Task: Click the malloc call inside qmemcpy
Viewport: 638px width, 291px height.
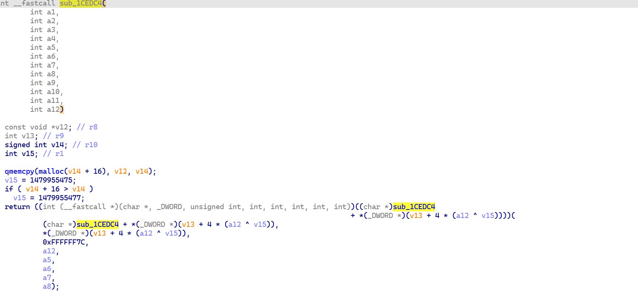Action: coord(51,172)
